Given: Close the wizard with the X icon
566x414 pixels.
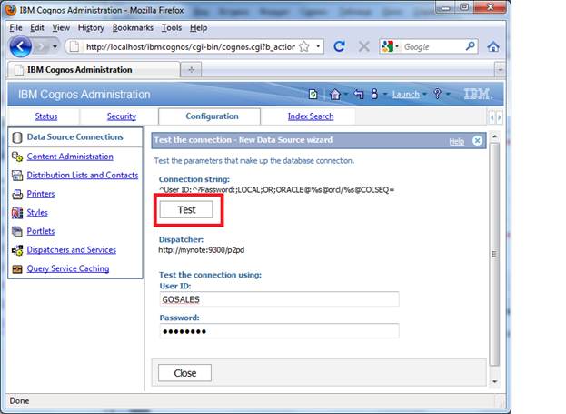Looking at the screenshot, I should pos(477,141).
